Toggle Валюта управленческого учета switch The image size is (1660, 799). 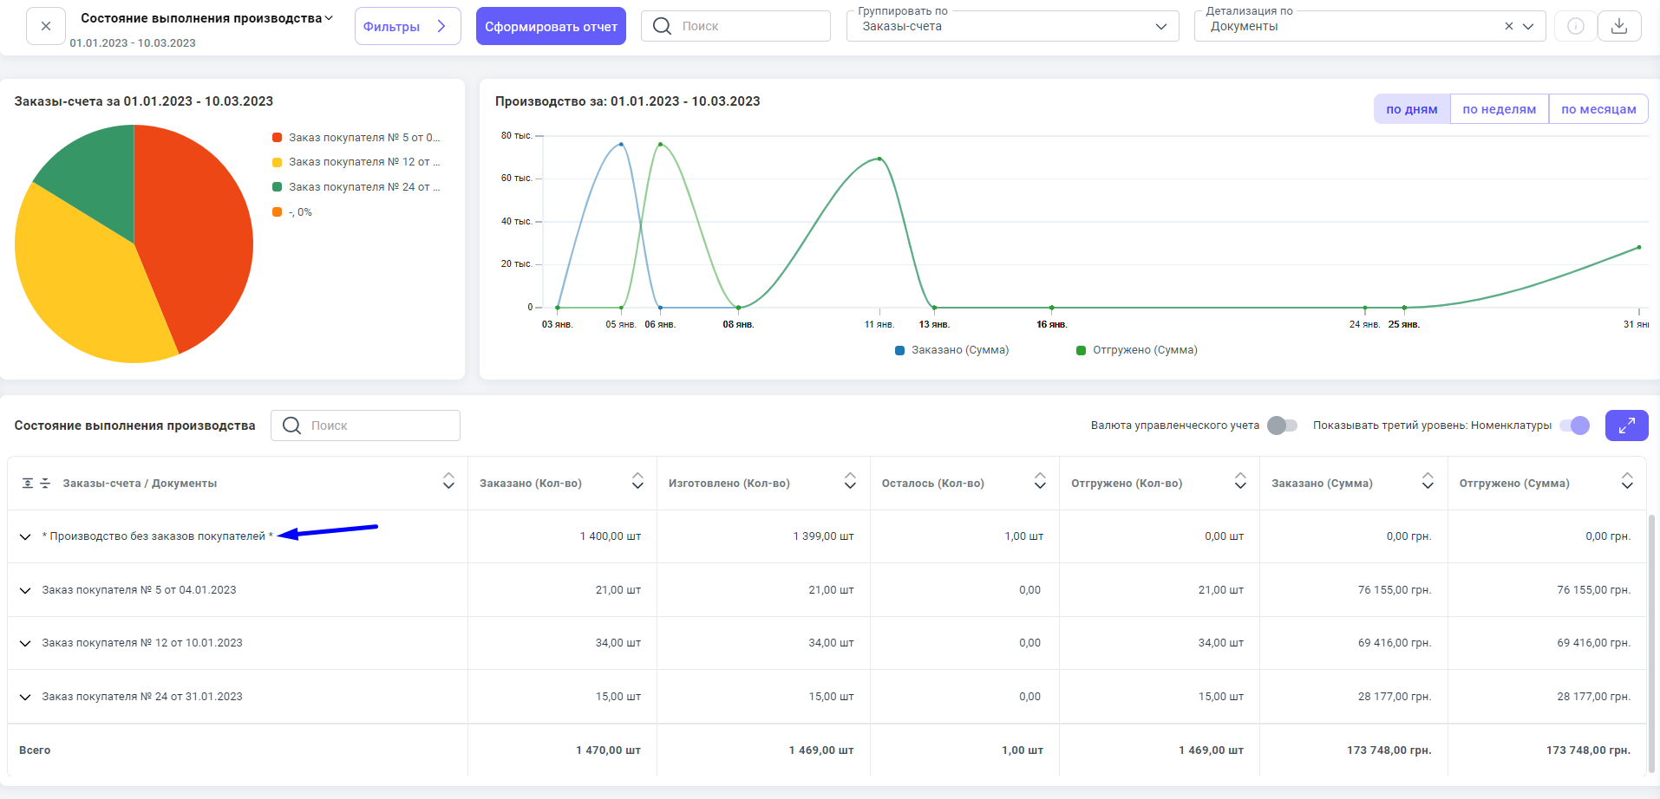click(1282, 425)
